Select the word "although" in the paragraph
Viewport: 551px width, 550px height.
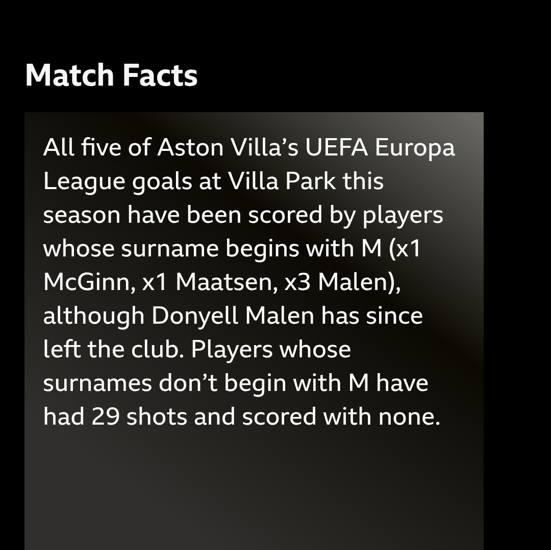94,316
